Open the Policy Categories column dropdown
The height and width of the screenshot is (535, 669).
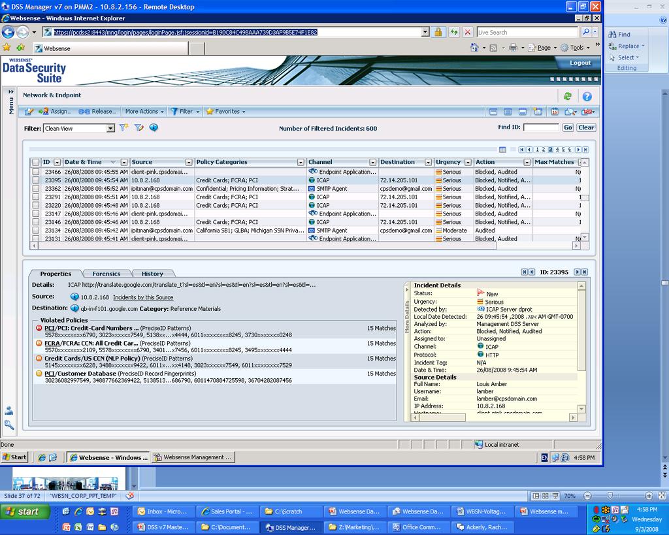pos(301,163)
